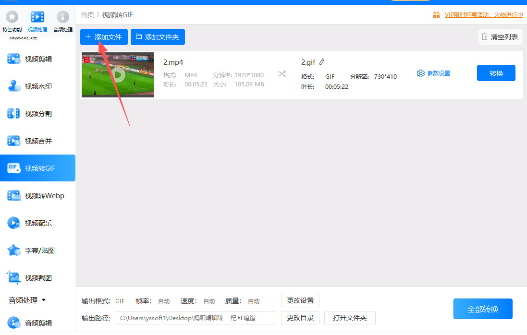Click the 帧率 自动 value
Screen dimensions: 527x335
pos(164,301)
